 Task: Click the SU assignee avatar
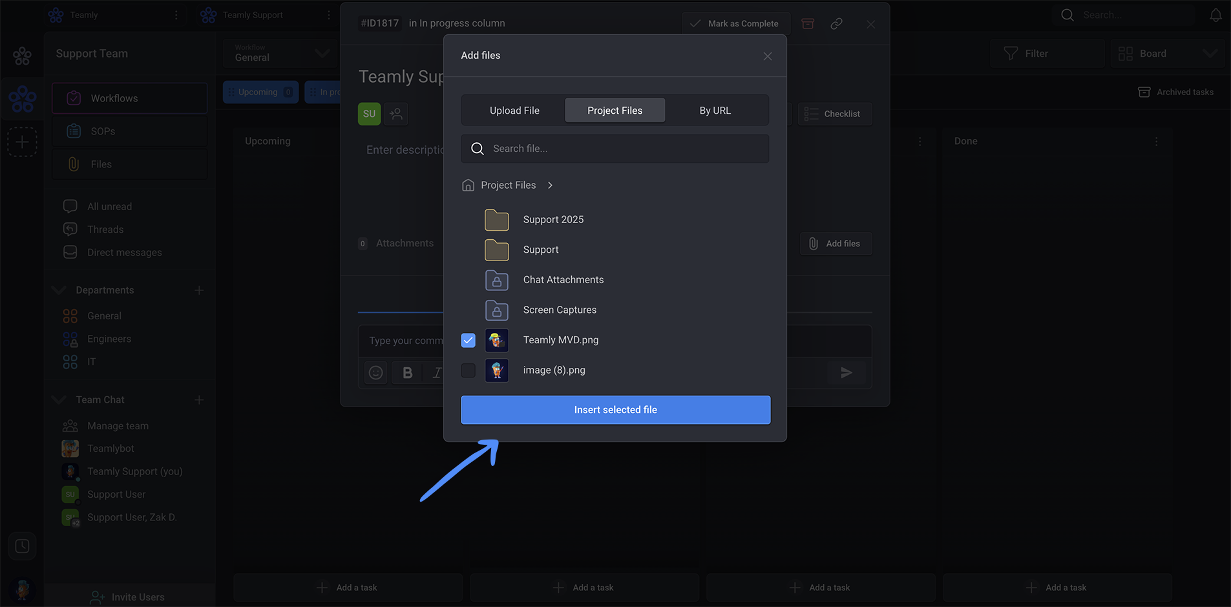pyautogui.click(x=369, y=114)
